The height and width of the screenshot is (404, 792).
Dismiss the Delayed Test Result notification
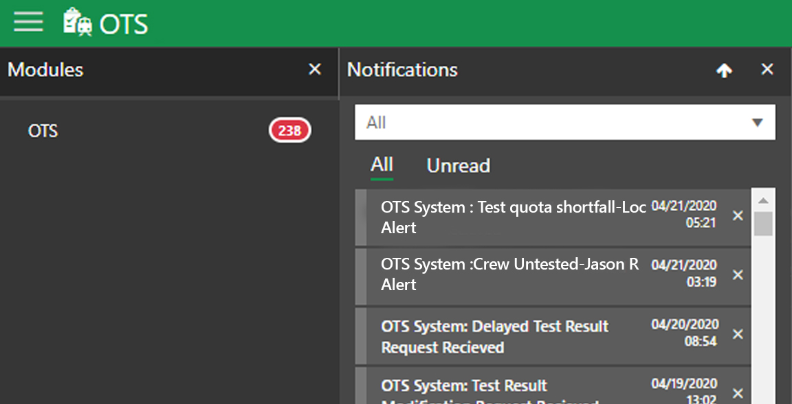(x=738, y=334)
